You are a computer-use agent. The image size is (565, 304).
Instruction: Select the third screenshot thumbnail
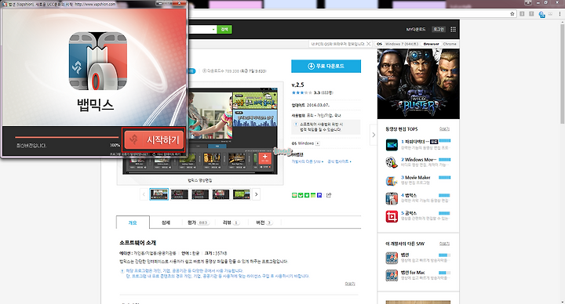tap(200, 194)
